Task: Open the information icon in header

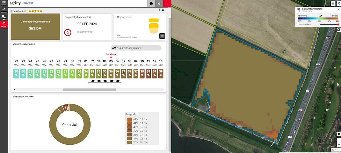Action: coord(151,4)
